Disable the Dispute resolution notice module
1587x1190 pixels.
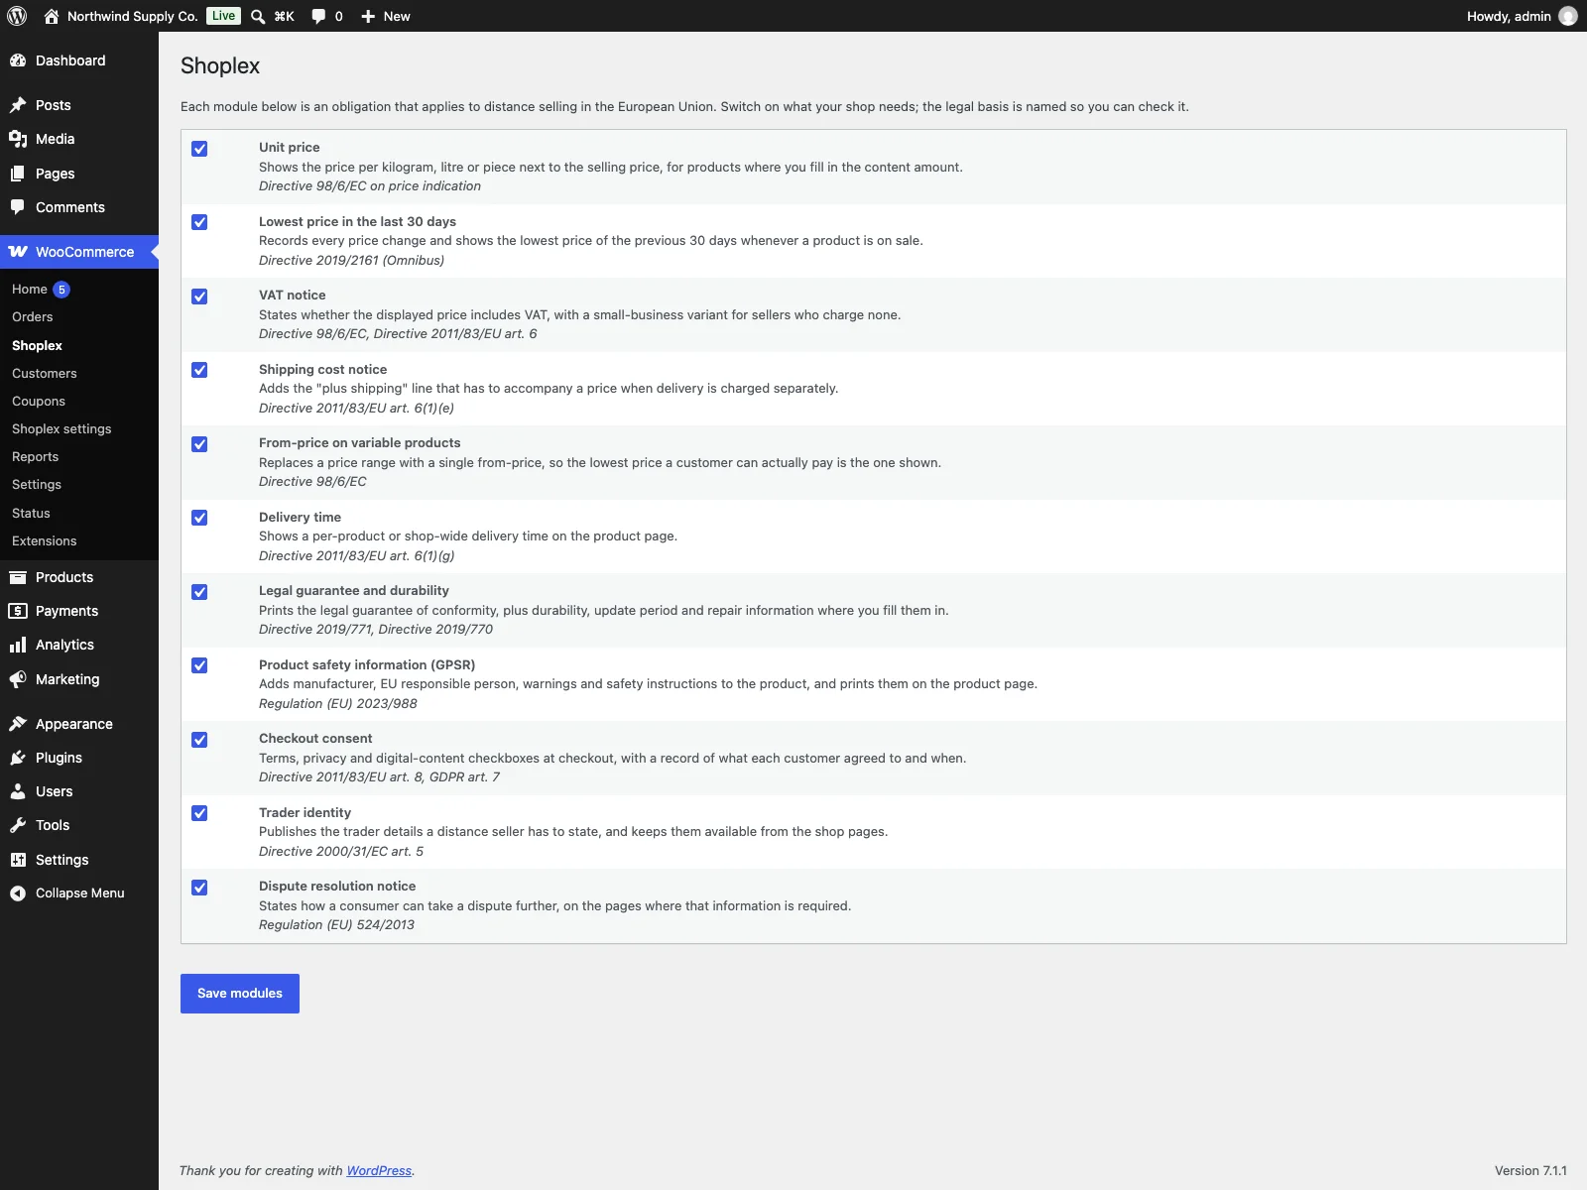[199, 888]
